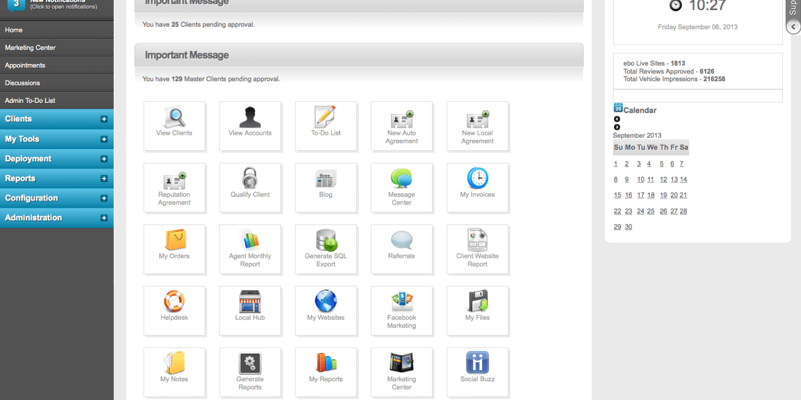
Task: Create a New Local Agreement
Action: (x=477, y=126)
